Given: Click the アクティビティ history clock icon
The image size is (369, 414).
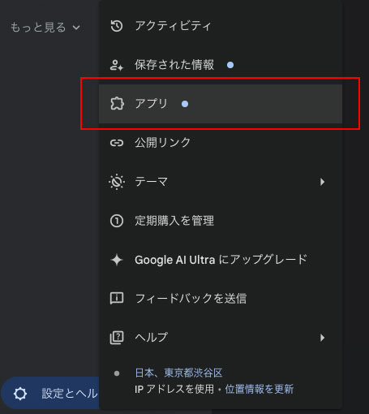Looking at the screenshot, I should [117, 26].
